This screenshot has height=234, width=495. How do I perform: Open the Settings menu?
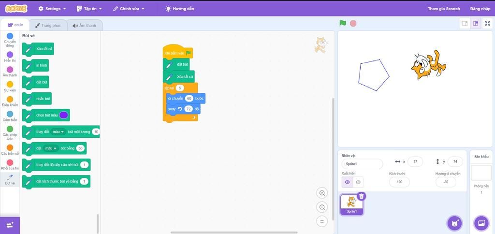pos(52,9)
